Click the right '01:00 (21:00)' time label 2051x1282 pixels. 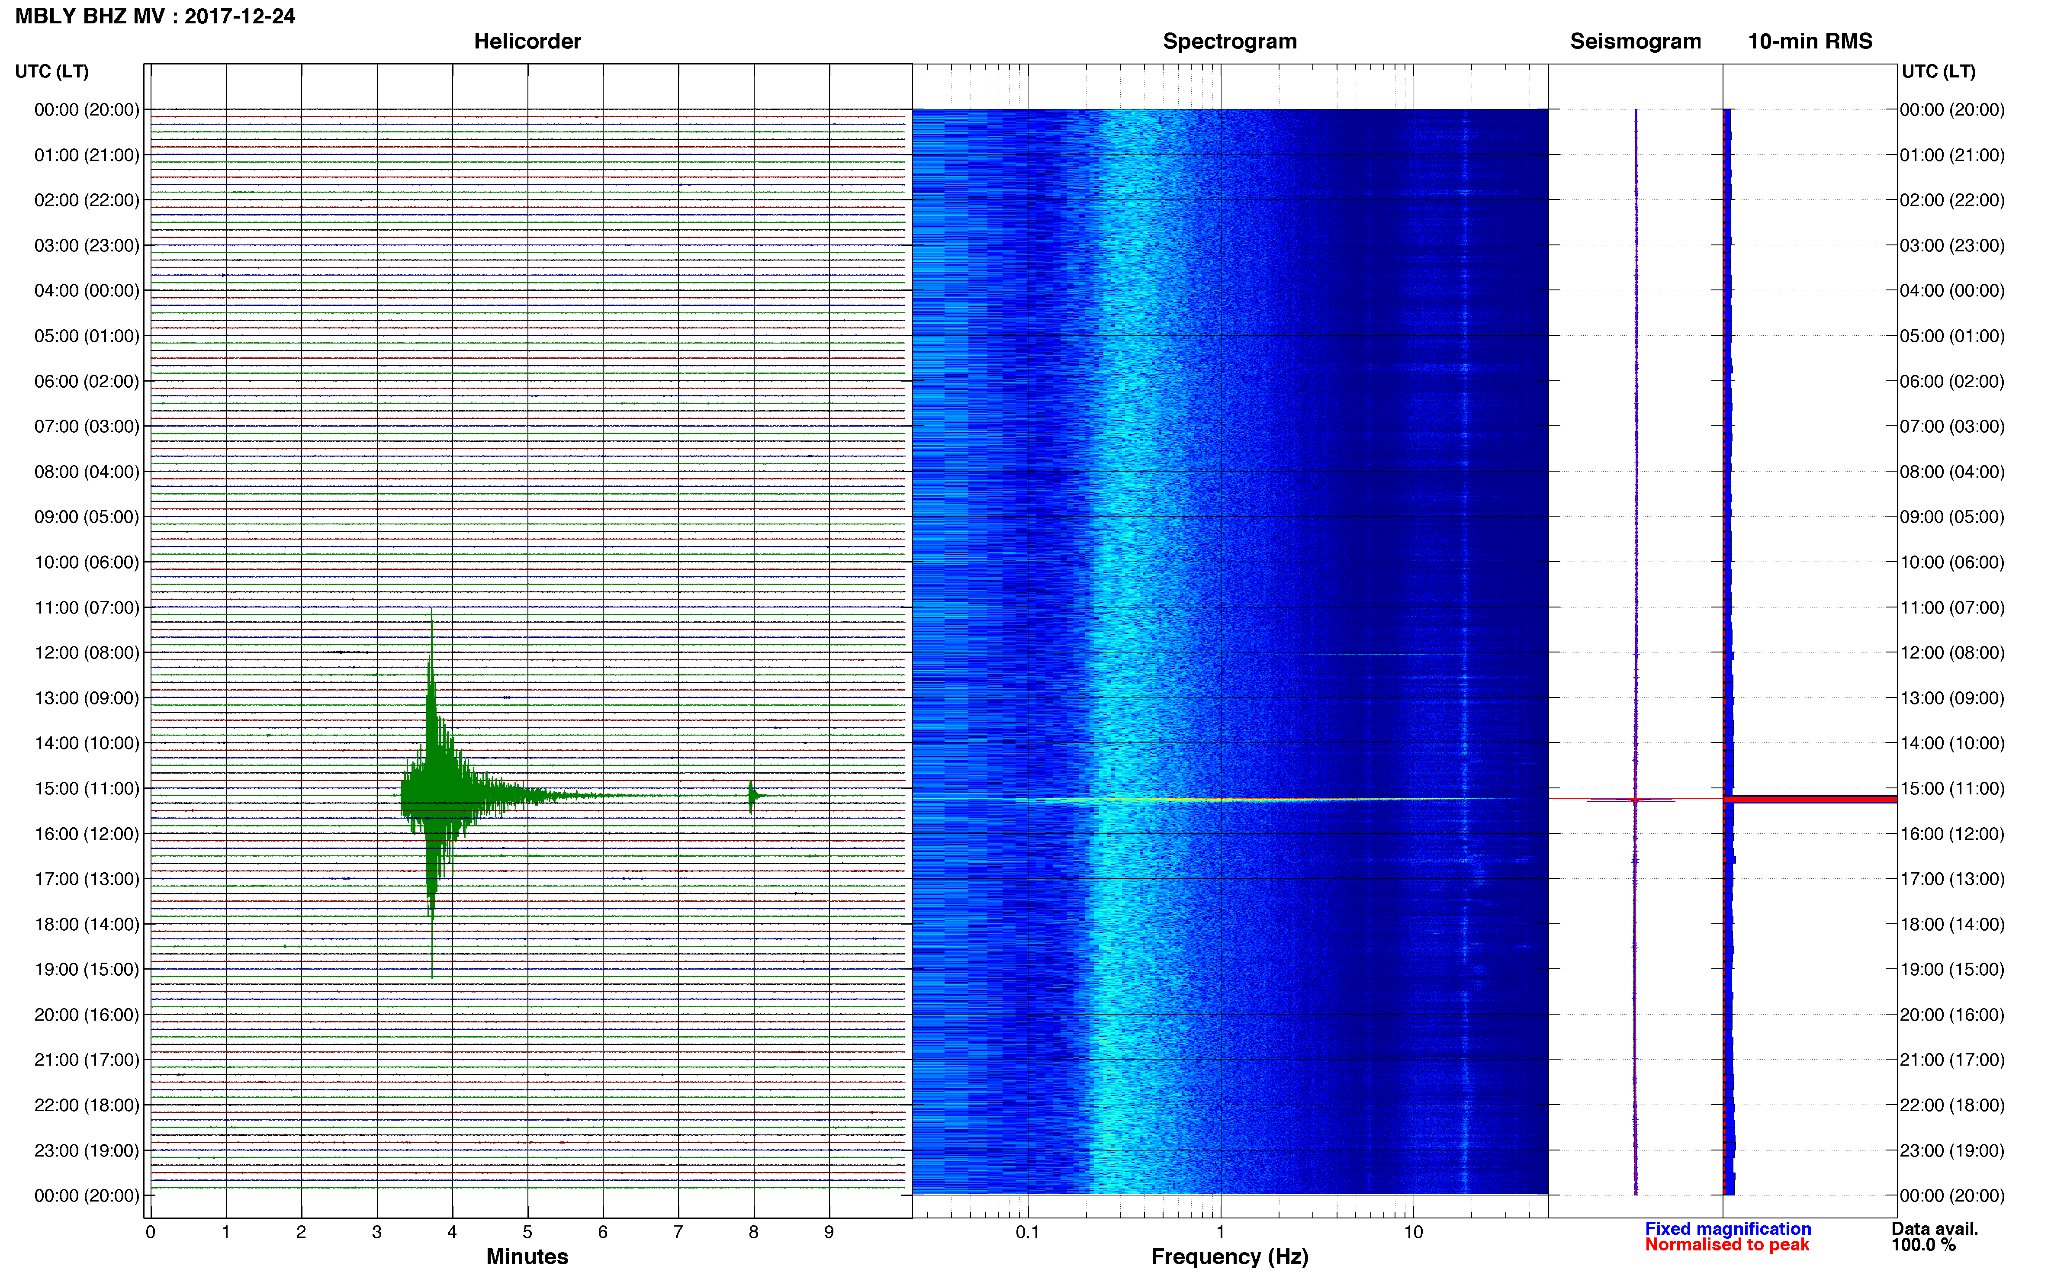coord(1952,155)
